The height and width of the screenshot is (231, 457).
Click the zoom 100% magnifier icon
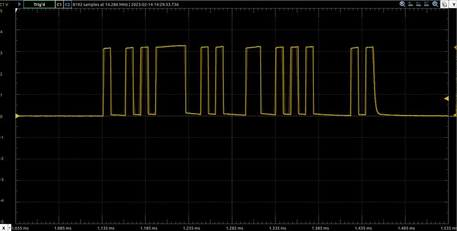coord(403,4)
